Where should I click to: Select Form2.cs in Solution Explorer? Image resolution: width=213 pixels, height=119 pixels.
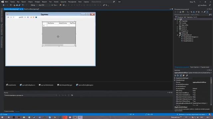point(184,29)
